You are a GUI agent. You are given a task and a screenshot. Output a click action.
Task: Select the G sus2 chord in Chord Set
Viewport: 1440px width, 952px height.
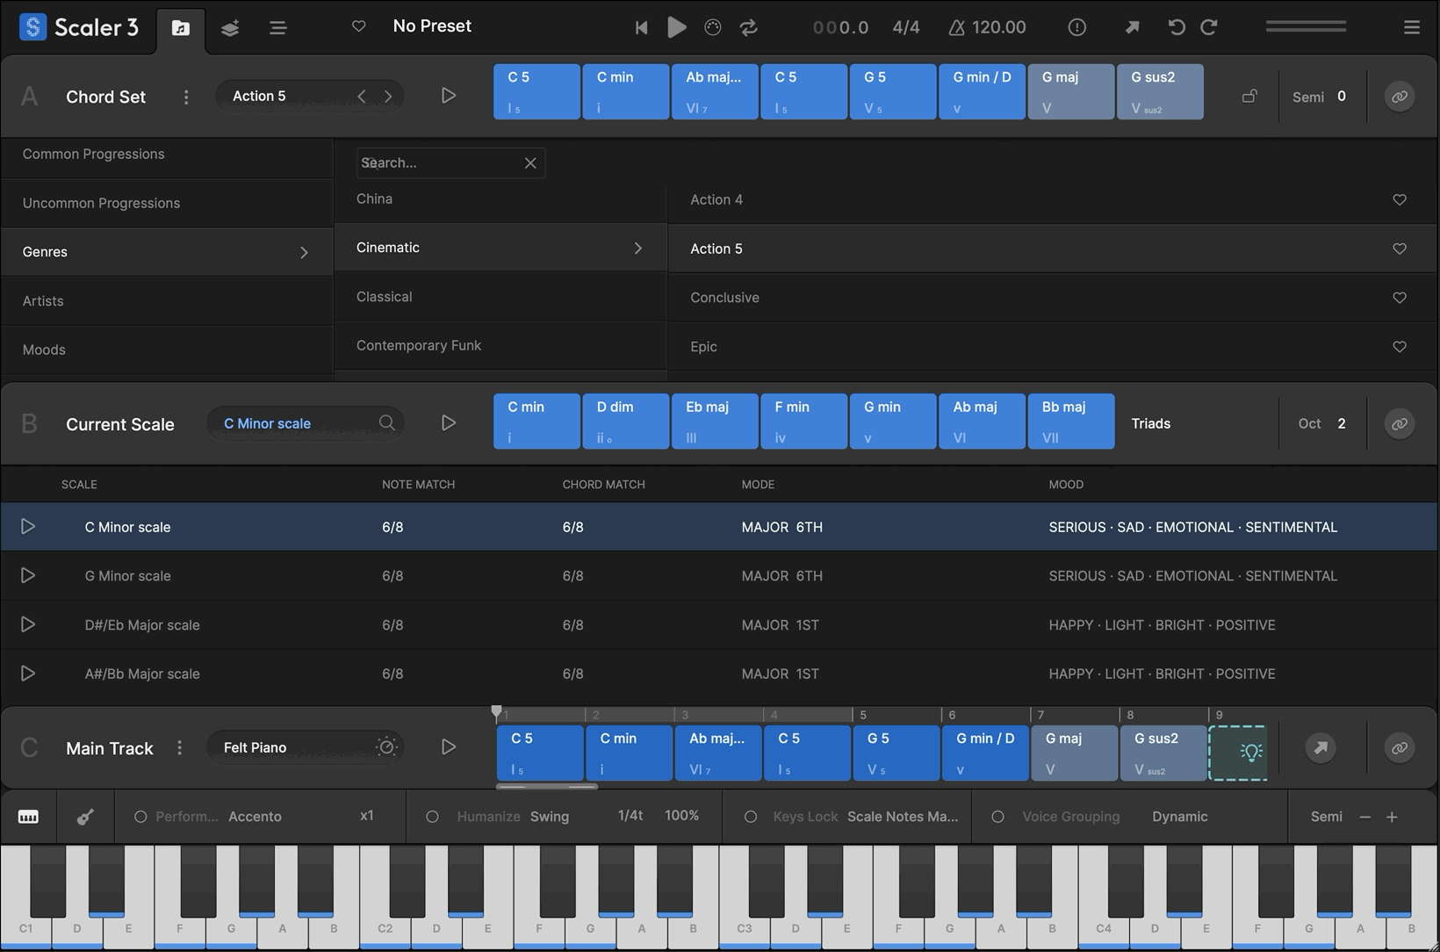coord(1160,91)
